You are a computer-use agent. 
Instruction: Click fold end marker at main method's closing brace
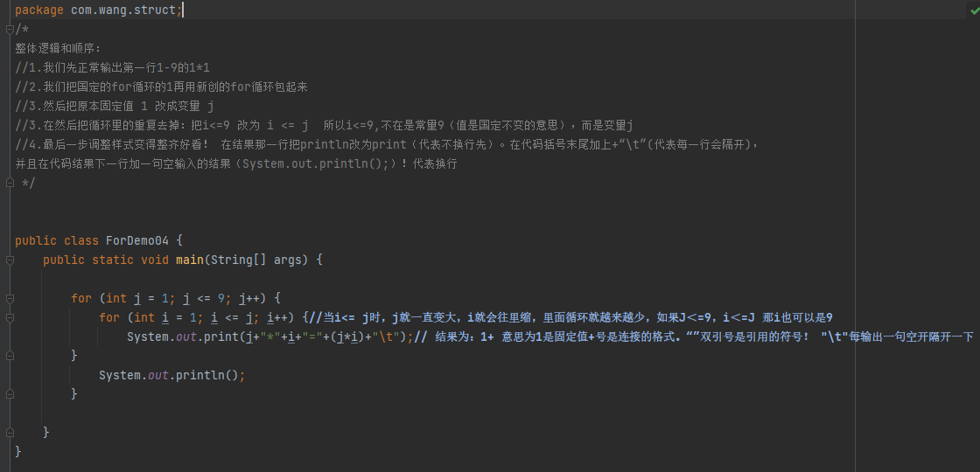pyautogui.click(x=10, y=433)
